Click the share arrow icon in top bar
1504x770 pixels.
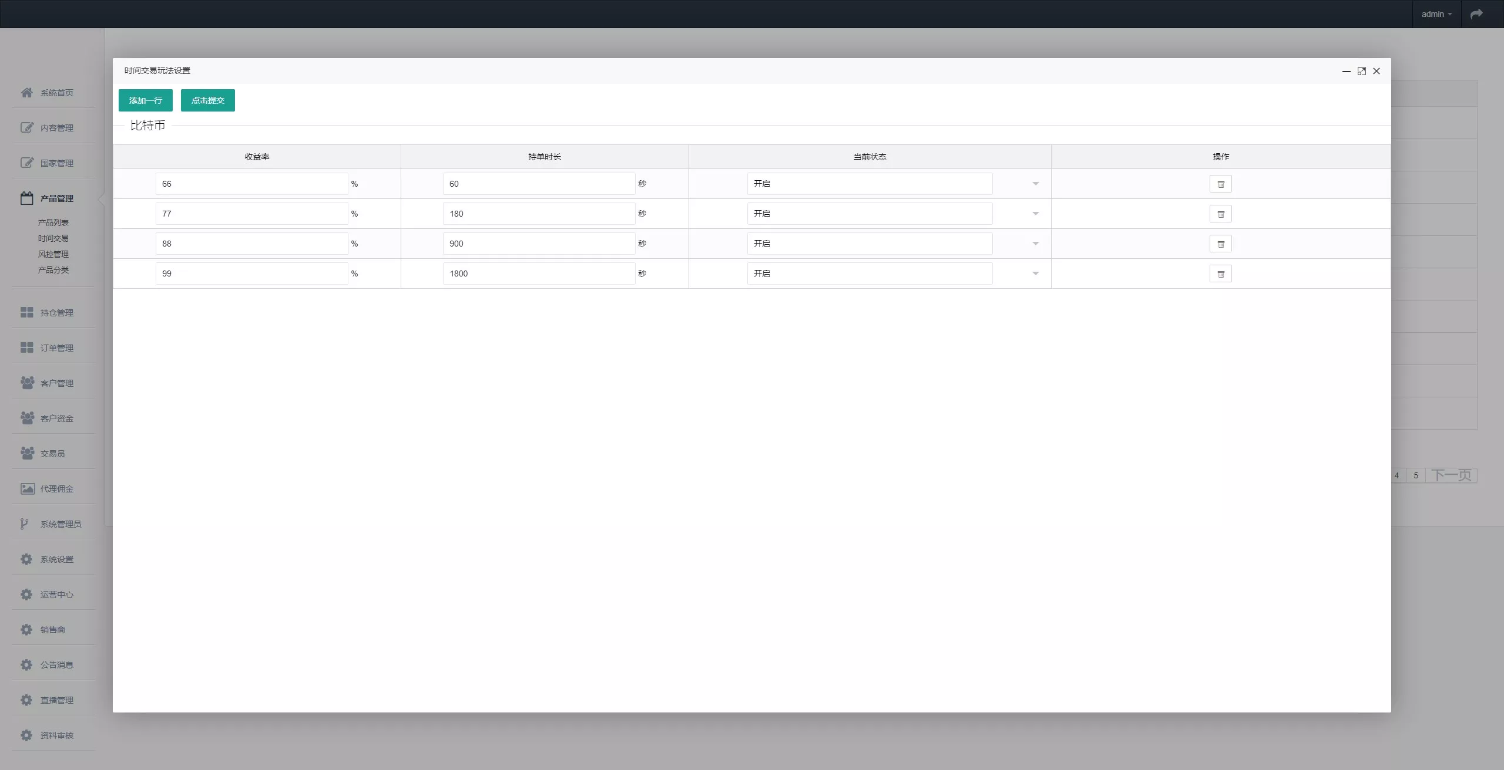pyautogui.click(x=1476, y=14)
